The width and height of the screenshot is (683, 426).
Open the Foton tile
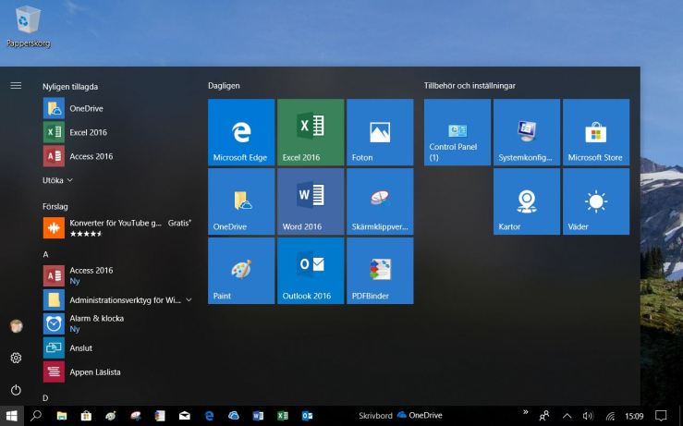[x=380, y=132]
